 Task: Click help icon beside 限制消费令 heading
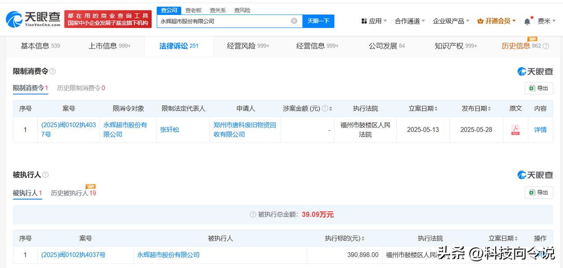pos(52,71)
